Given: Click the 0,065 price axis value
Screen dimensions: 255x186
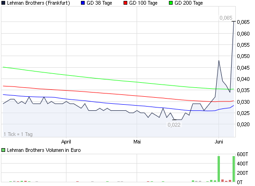Looking at the screenshot, I should pyautogui.click(x=243, y=22).
